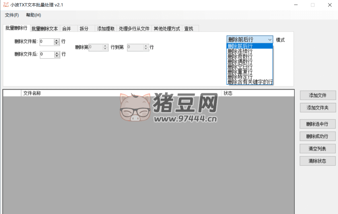Image resolution: width=338 pixels, height=214 pixels.
Task: Switch to the 合并 tab
Action: [x=67, y=29]
